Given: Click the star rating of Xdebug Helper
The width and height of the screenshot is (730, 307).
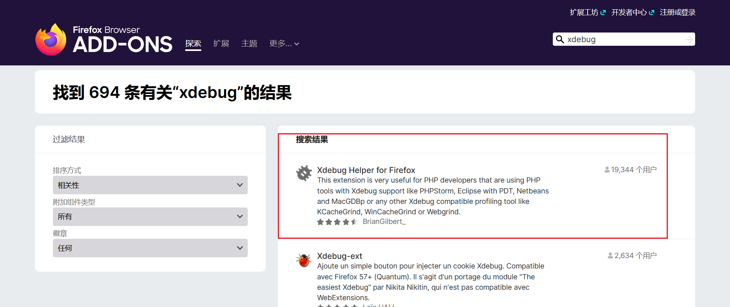Looking at the screenshot, I should click(337, 222).
